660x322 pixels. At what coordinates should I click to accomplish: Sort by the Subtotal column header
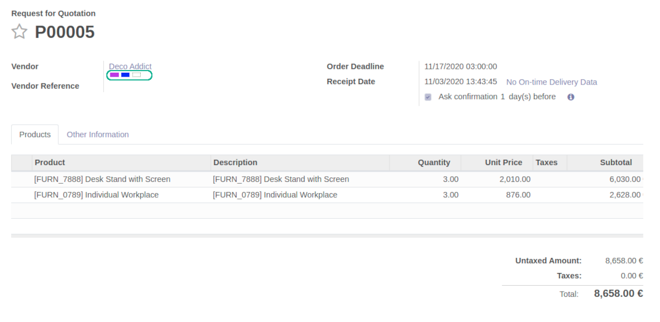pyautogui.click(x=605, y=163)
